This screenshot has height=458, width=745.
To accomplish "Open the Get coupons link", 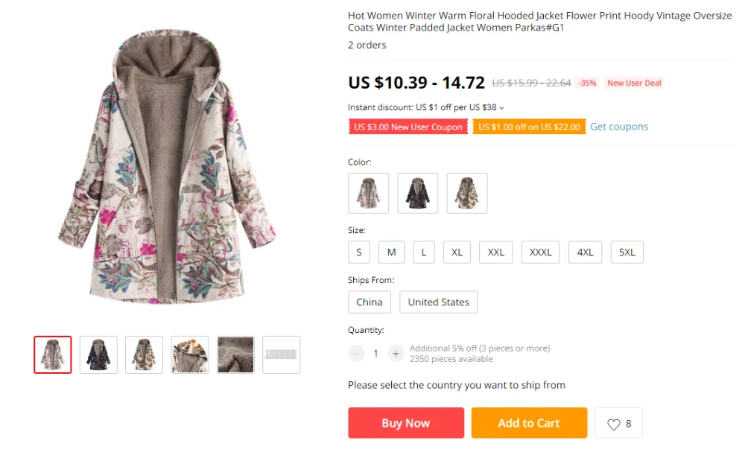I will tap(619, 127).
